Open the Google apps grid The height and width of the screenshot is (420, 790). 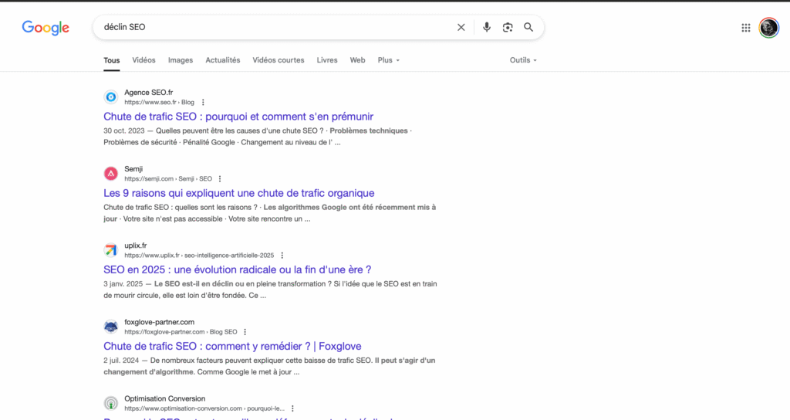tap(746, 28)
